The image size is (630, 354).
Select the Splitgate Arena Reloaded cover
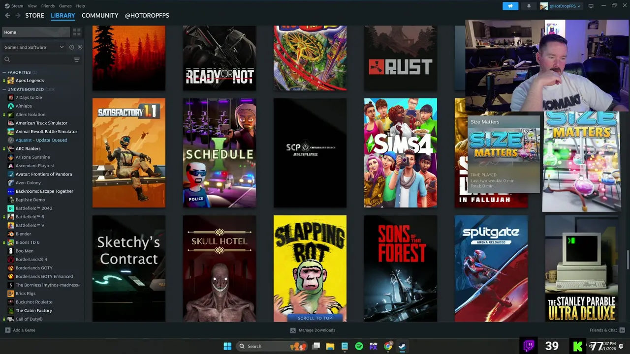pyautogui.click(x=491, y=268)
